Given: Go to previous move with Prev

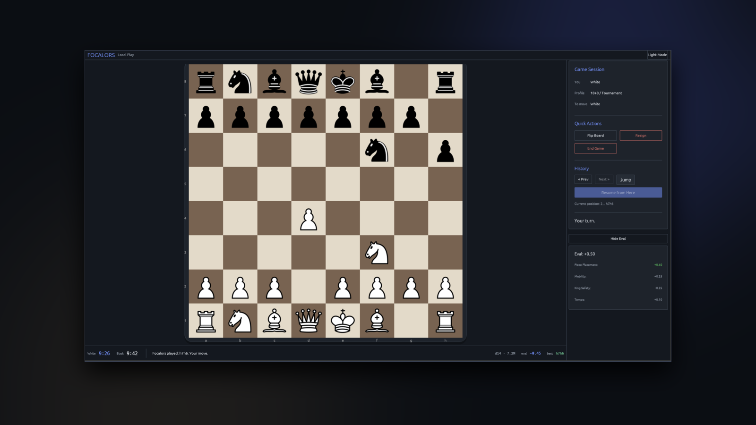Looking at the screenshot, I should tap(583, 179).
